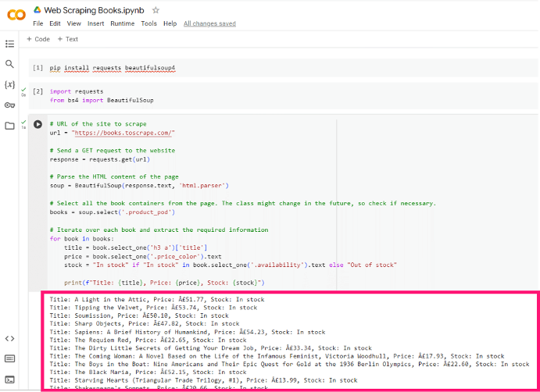Add a new code cell with + Code

pos(38,39)
